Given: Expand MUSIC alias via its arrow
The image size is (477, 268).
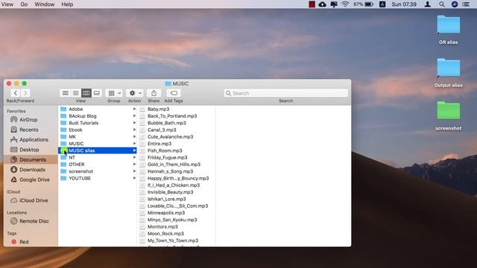Looking at the screenshot, I should (x=134, y=150).
